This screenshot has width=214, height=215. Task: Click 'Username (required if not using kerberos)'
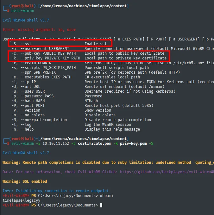pyautogui.click(x=130, y=91)
